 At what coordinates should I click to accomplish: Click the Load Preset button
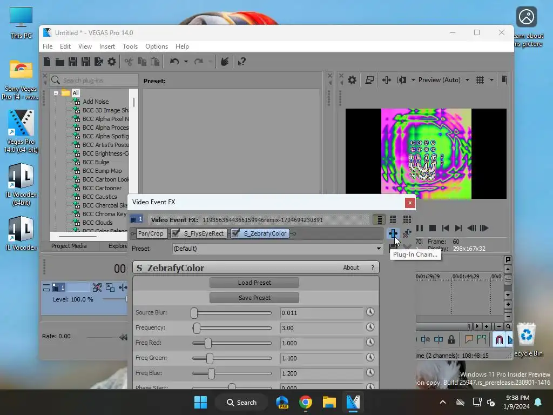(254, 283)
